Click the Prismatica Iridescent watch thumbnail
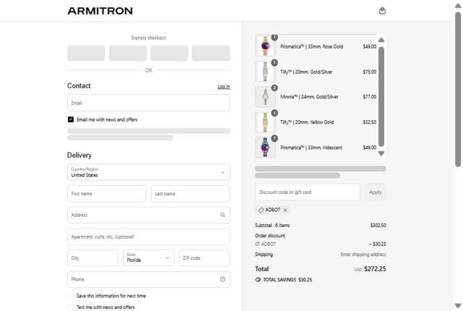The height and width of the screenshot is (311, 463). (x=266, y=148)
